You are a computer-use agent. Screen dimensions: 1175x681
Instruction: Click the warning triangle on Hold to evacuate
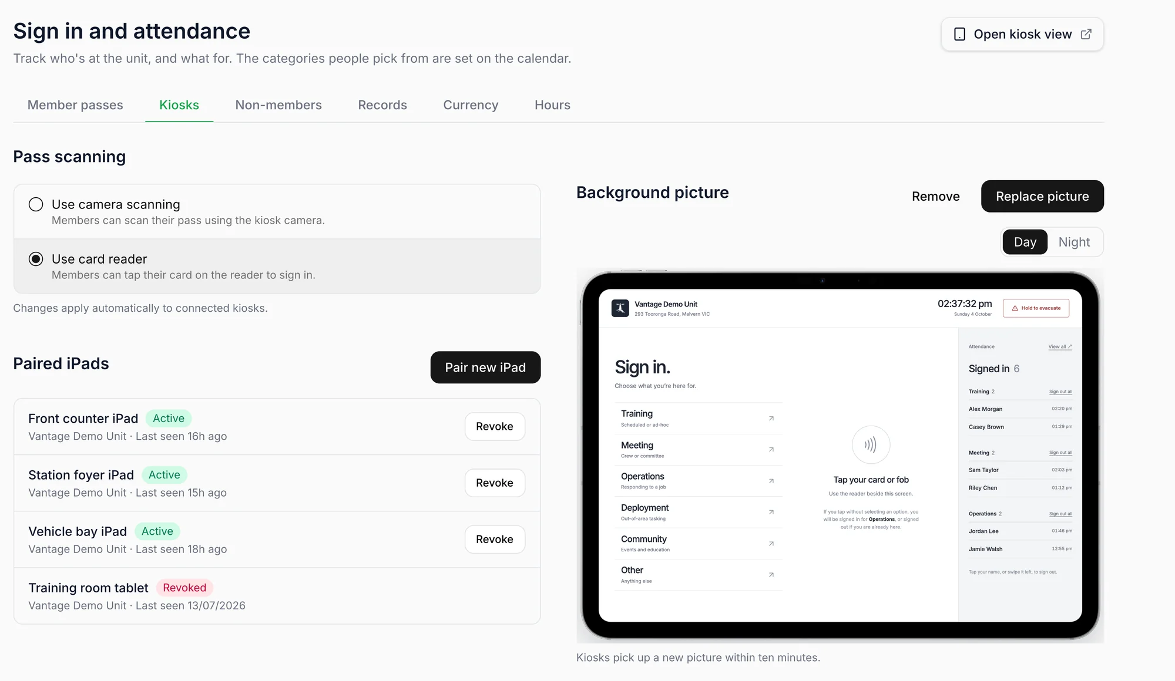pyautogui.click(x=1015, y=308)
